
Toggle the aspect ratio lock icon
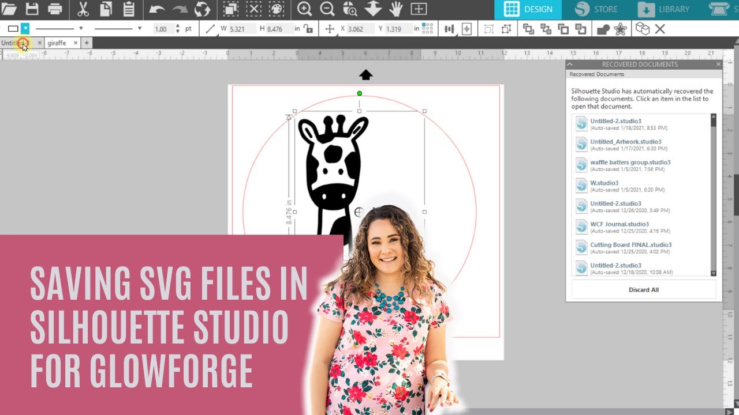pyautogui.click(x=308, y=28)
